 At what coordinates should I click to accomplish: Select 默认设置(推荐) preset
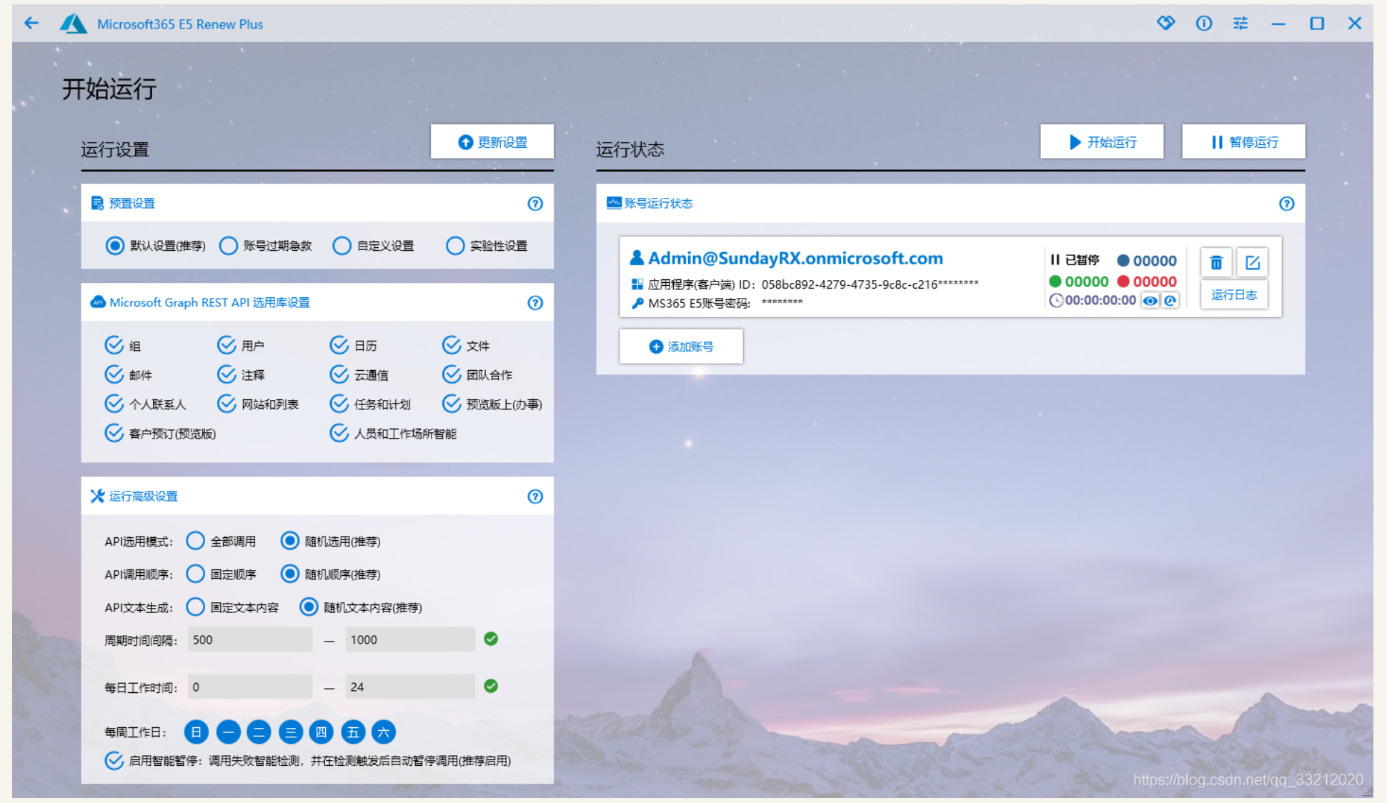[114, 246]
